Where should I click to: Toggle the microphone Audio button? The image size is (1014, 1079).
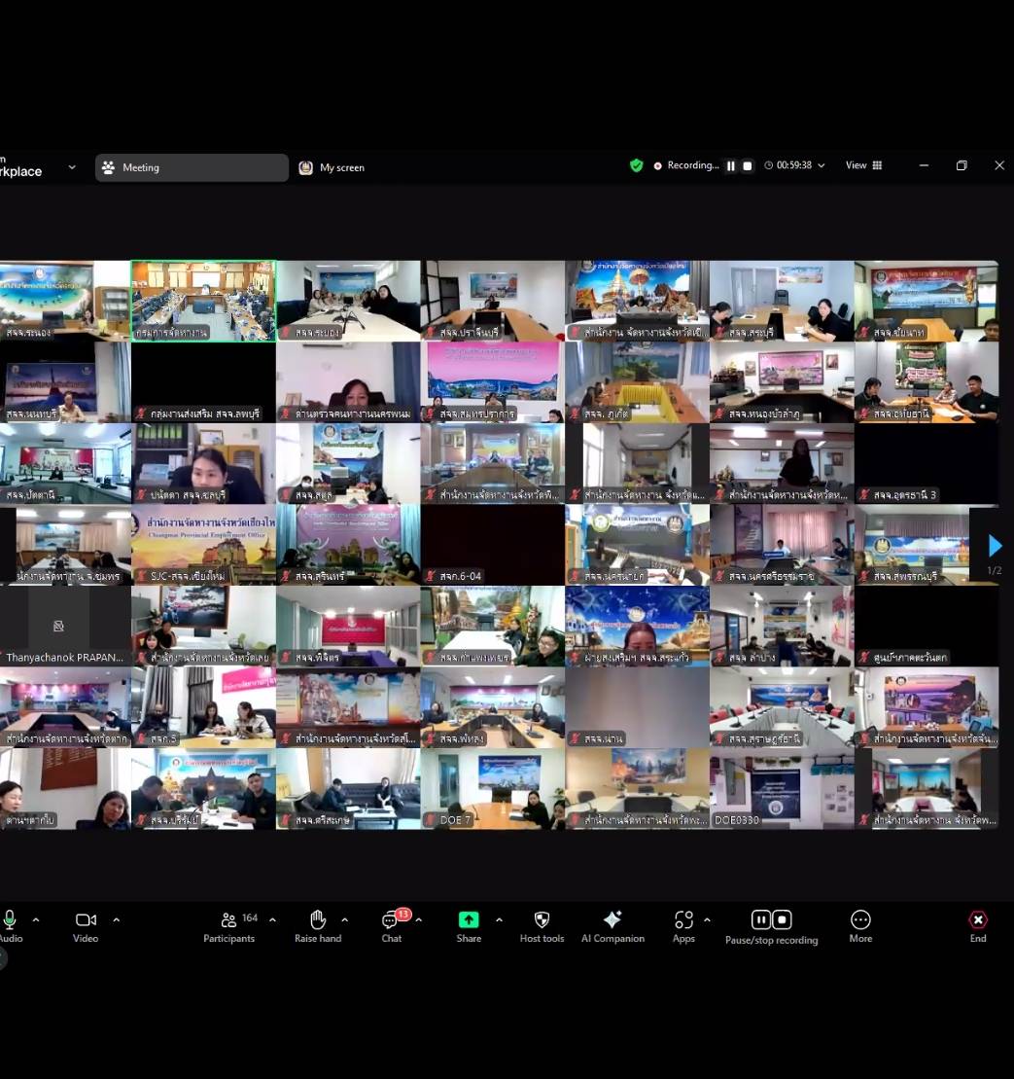(10, 920)
